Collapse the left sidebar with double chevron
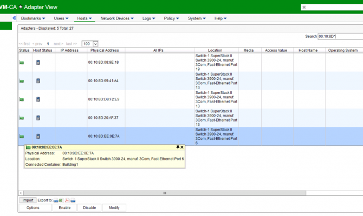Viewport: 363px width, 216px height. [x=15, y=18]
